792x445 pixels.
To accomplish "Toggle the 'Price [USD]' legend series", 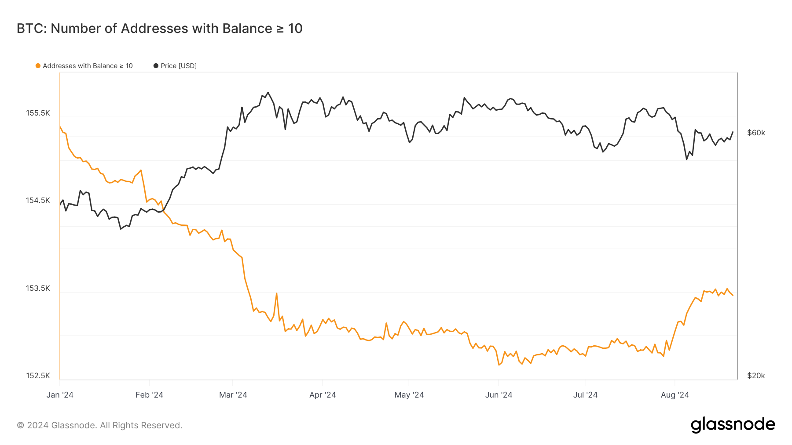I will tap(178, 66).
